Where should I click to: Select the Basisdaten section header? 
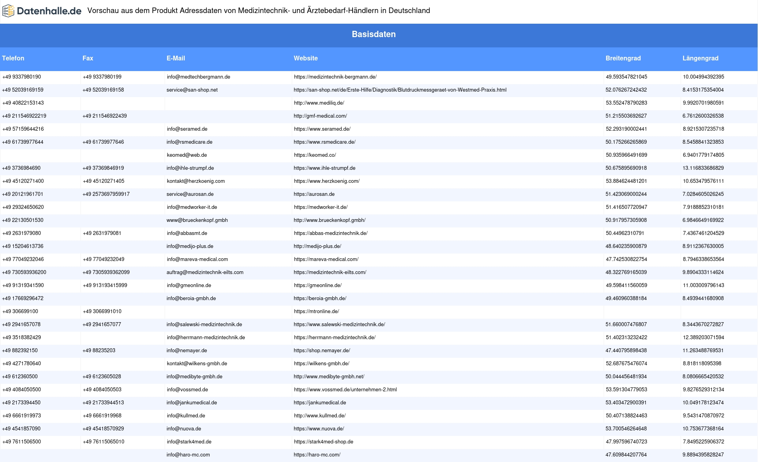(x=373, y=34)
